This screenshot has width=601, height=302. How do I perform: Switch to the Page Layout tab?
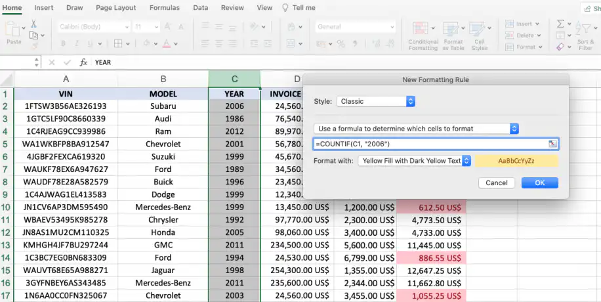[115, 8]
